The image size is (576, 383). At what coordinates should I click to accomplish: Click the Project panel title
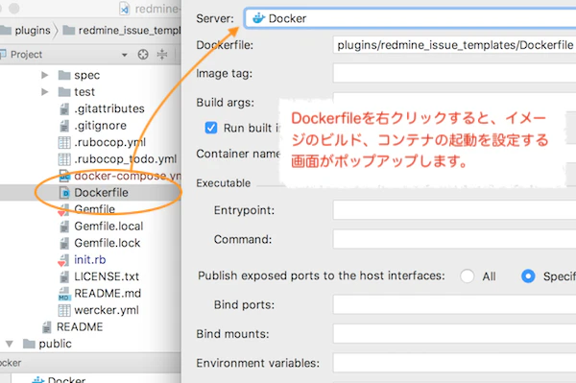(x=26, y=55)
